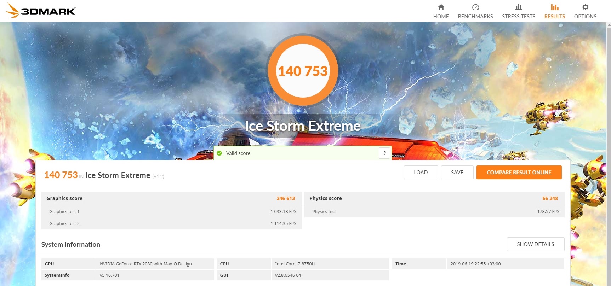Click the vertical scrollbar on the right
Viewport: 611px width, 286px height.
[609, 141]
